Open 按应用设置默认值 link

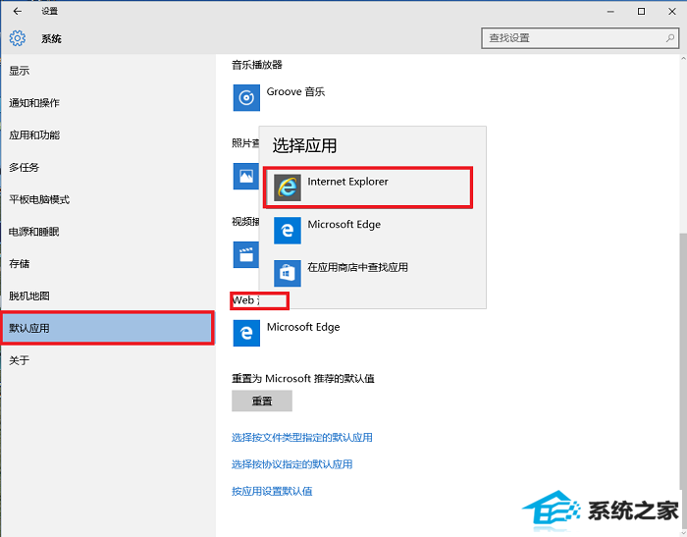pyautogui.click(x=272, y=492)
